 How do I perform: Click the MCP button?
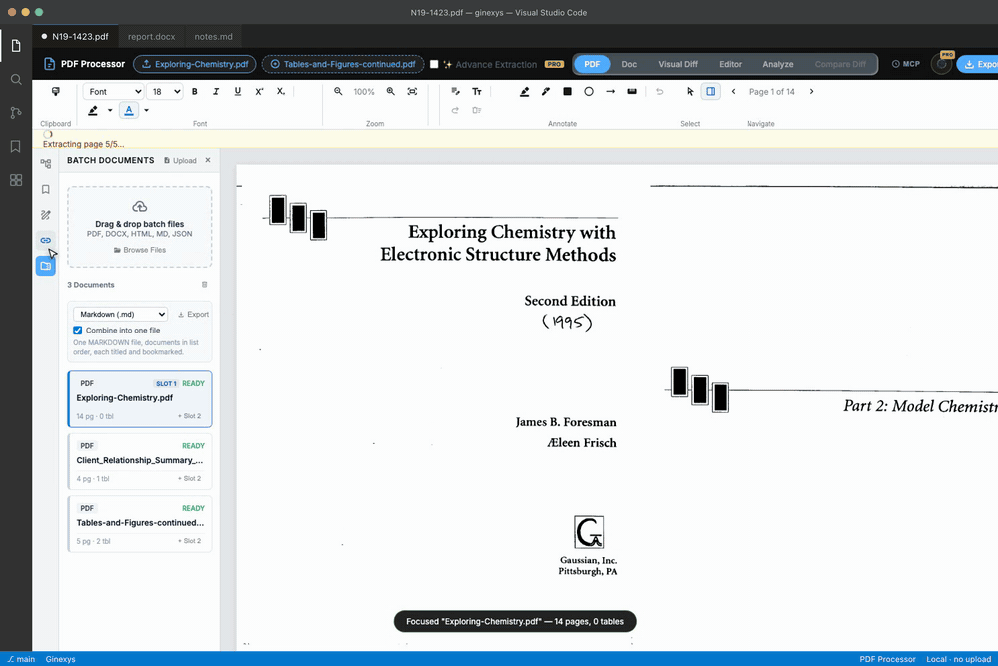click(x=906, y=64)
